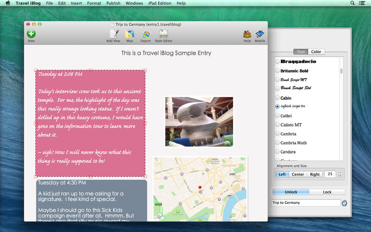The width and height of the screenshot is (371, 232).
Task: Choose the Cambria Math font
Action: [x=277, y=142]
